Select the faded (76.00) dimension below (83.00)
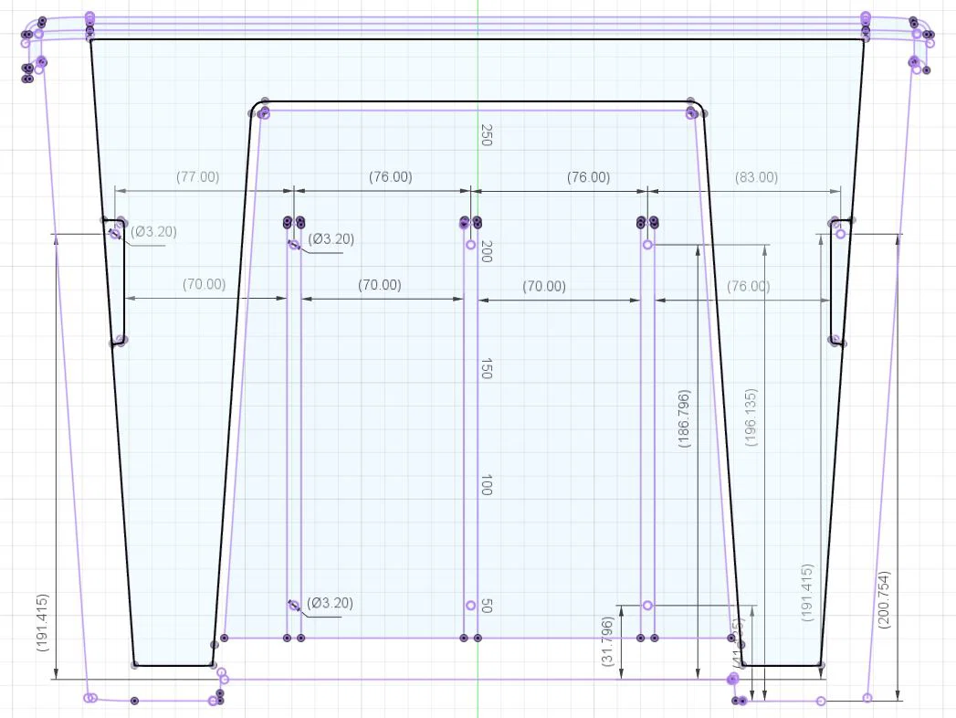 pos(748,286)
